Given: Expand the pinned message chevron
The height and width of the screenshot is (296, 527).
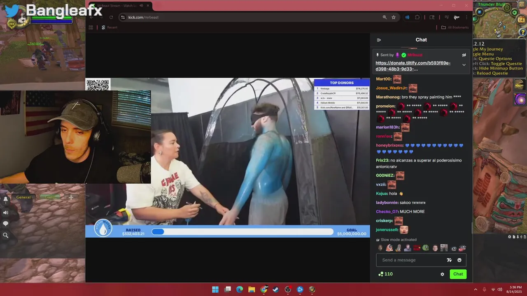Looking at the screenshot, I should pyautogui.click(x=464, y=65).
